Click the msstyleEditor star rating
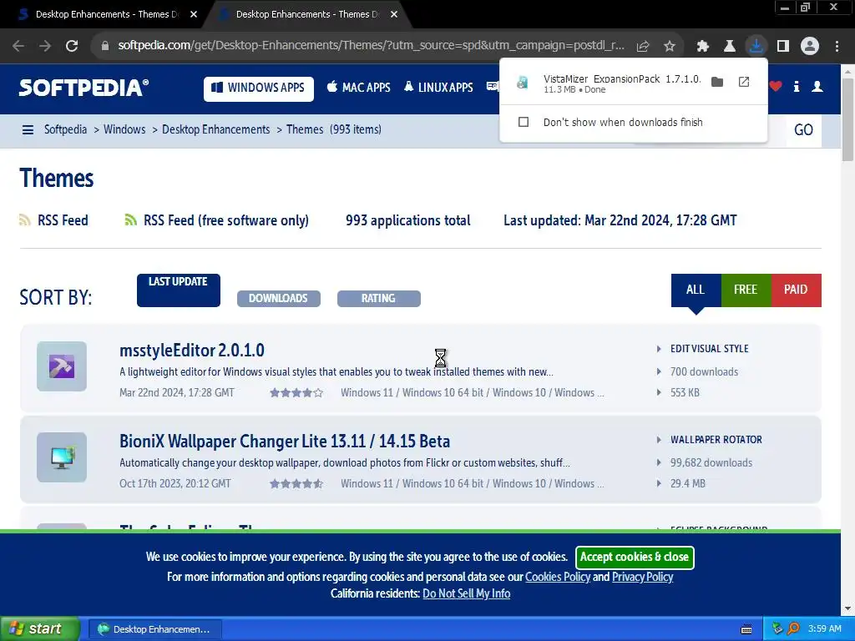 pyautogui.click(x=296, y=392)
